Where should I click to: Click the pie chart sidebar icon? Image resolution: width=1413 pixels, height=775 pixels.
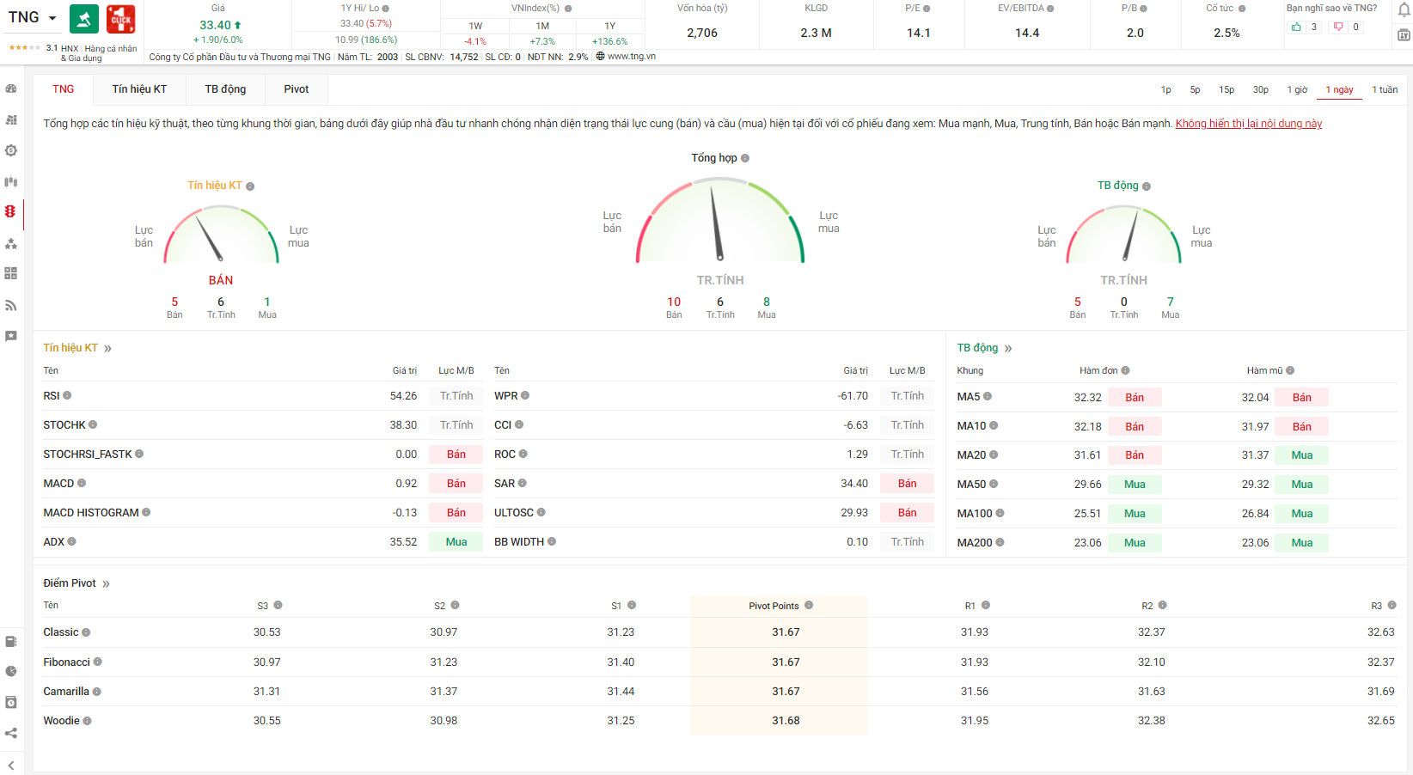click(x=11, y=671)
